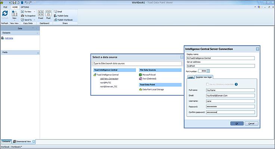Close the Dimensional View tab

(x=34, y=141)
